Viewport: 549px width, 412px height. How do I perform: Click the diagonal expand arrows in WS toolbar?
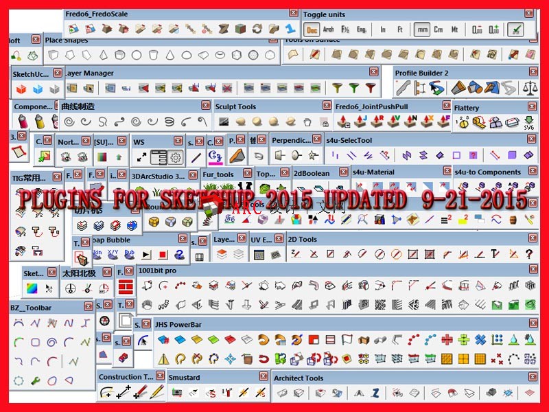click(x=142, y=157)
